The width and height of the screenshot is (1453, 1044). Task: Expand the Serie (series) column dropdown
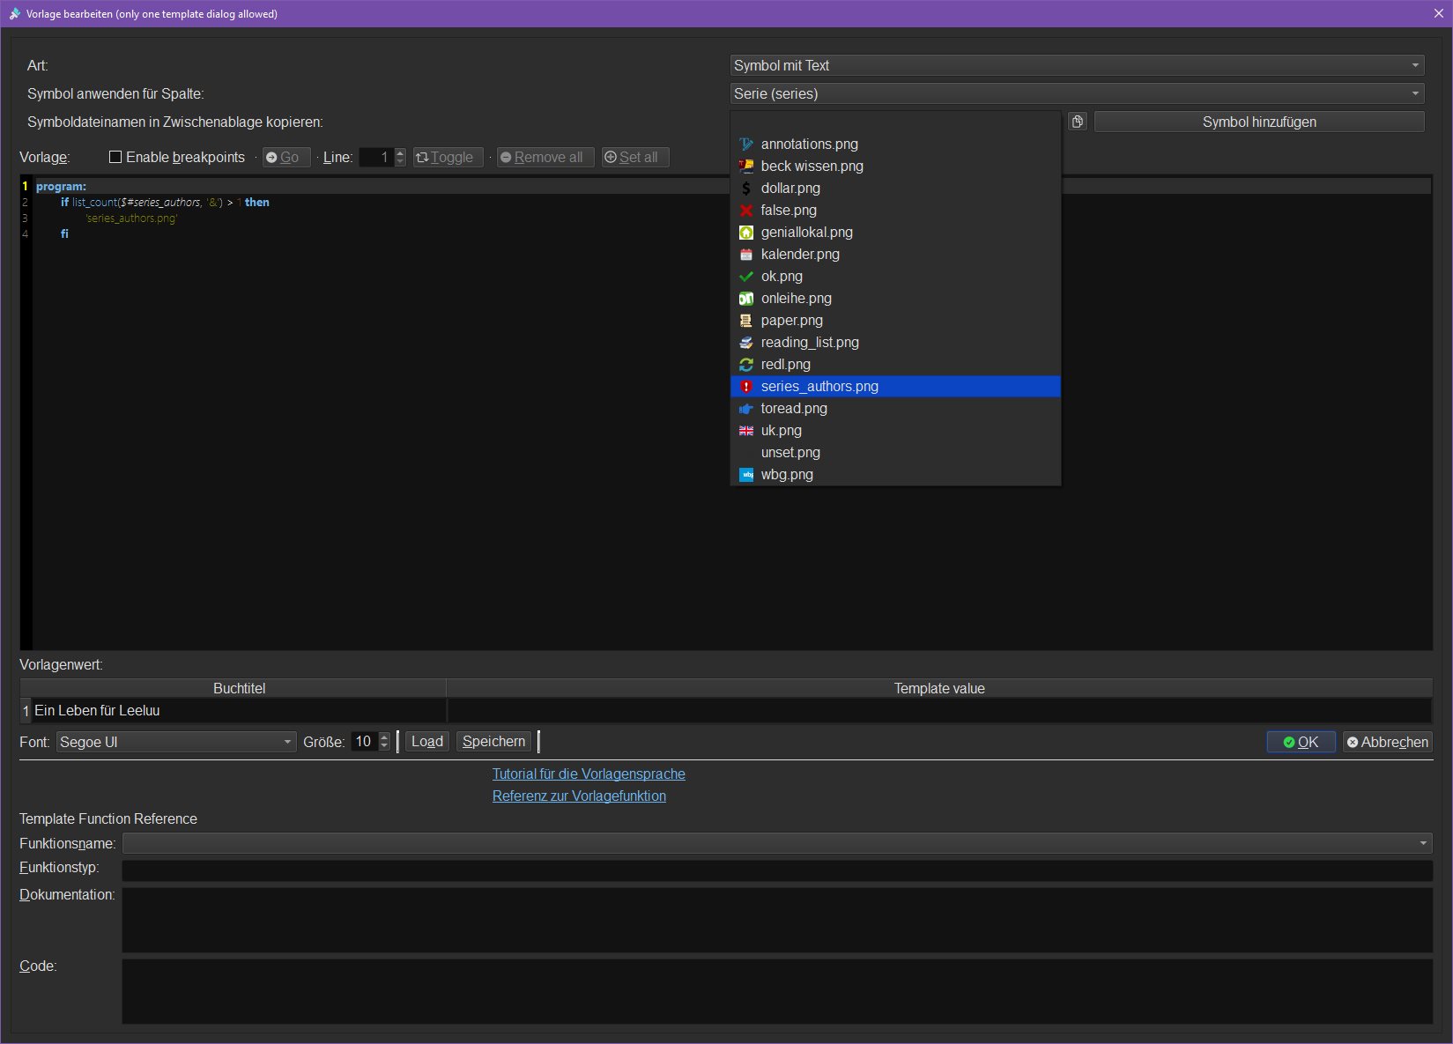(x=1077, y=93)
